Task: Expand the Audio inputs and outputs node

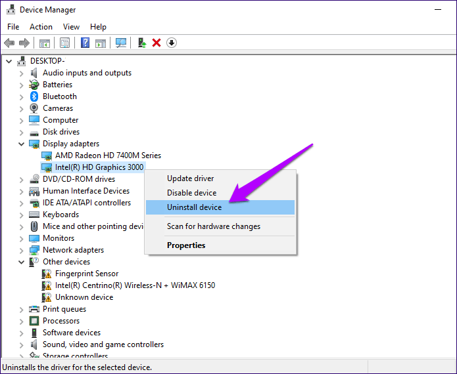Action: [21, 73]
